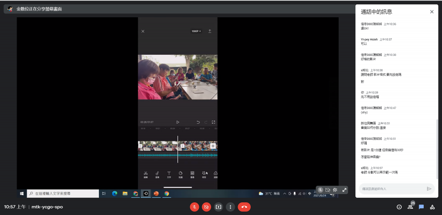Open the 剪輯 scissors edit tool
This screenshot has height=215, width=442.
pyautogui.click(x=145, y=175)
